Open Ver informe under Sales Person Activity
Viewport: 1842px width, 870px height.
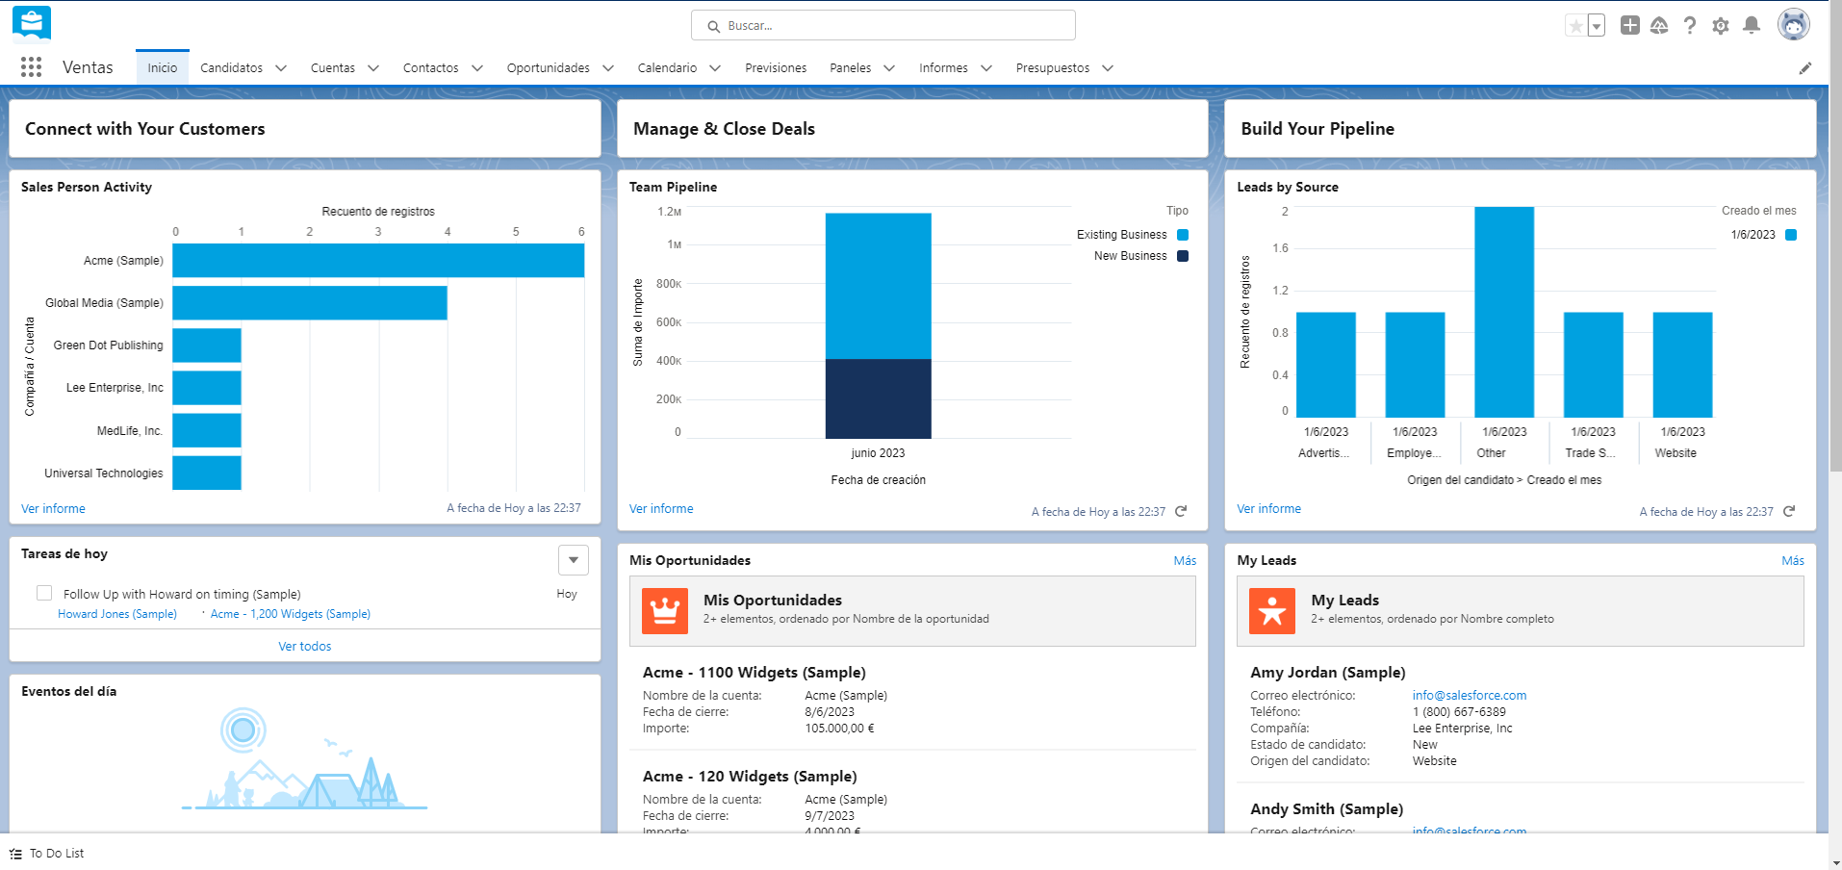[53, 509]
